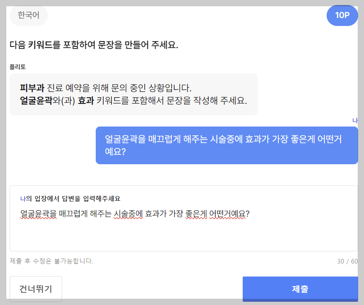The width and height of the screenshot is (364, 305).
Task: Click the underlined word '어떤거예요' in input
Action: coord(227,214)
